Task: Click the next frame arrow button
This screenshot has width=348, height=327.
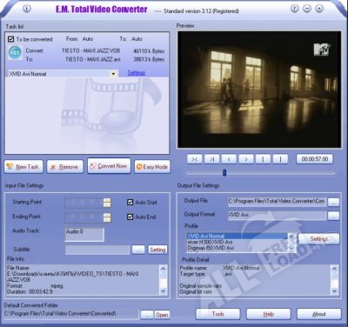Action: tap(246, 159)
